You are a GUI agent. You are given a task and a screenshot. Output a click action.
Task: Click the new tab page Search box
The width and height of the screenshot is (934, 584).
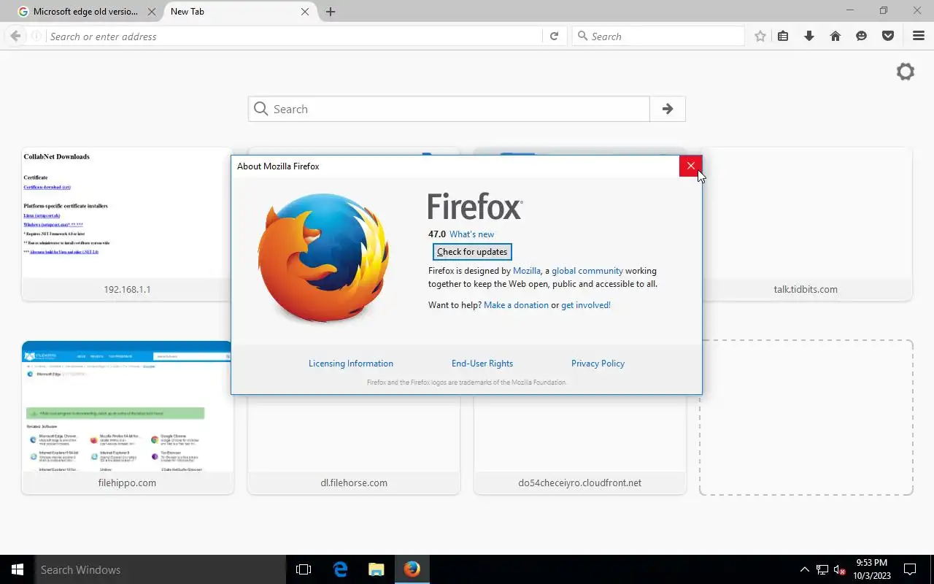(x=449, y=109)
